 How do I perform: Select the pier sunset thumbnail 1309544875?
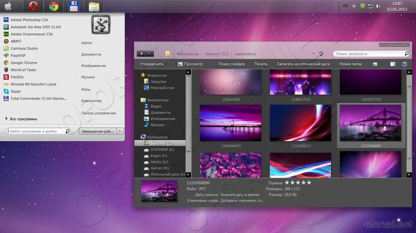click(230, 123)
